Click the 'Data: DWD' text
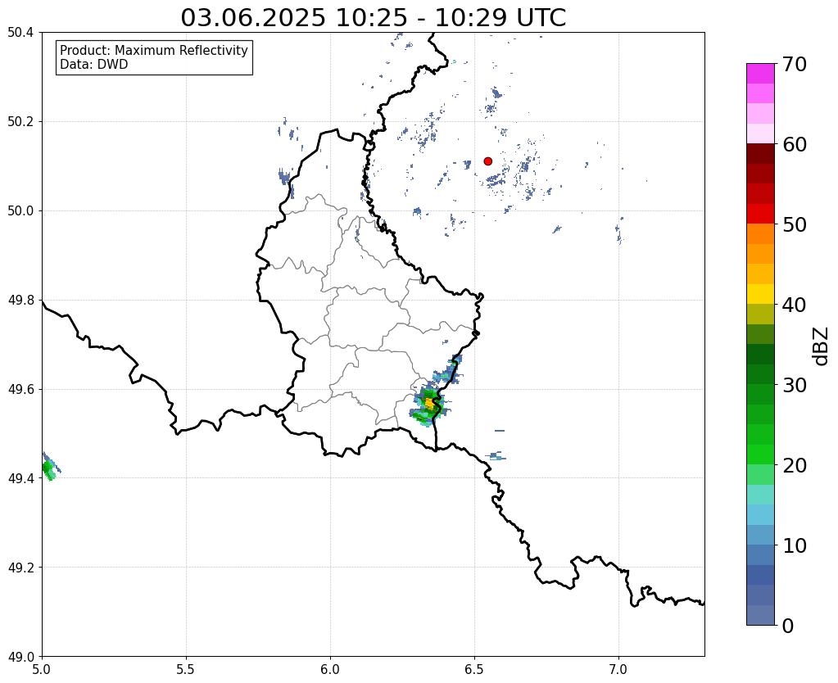Image resolution: width=838 pixels, height=683 pixels. click(x=94, y=65)
